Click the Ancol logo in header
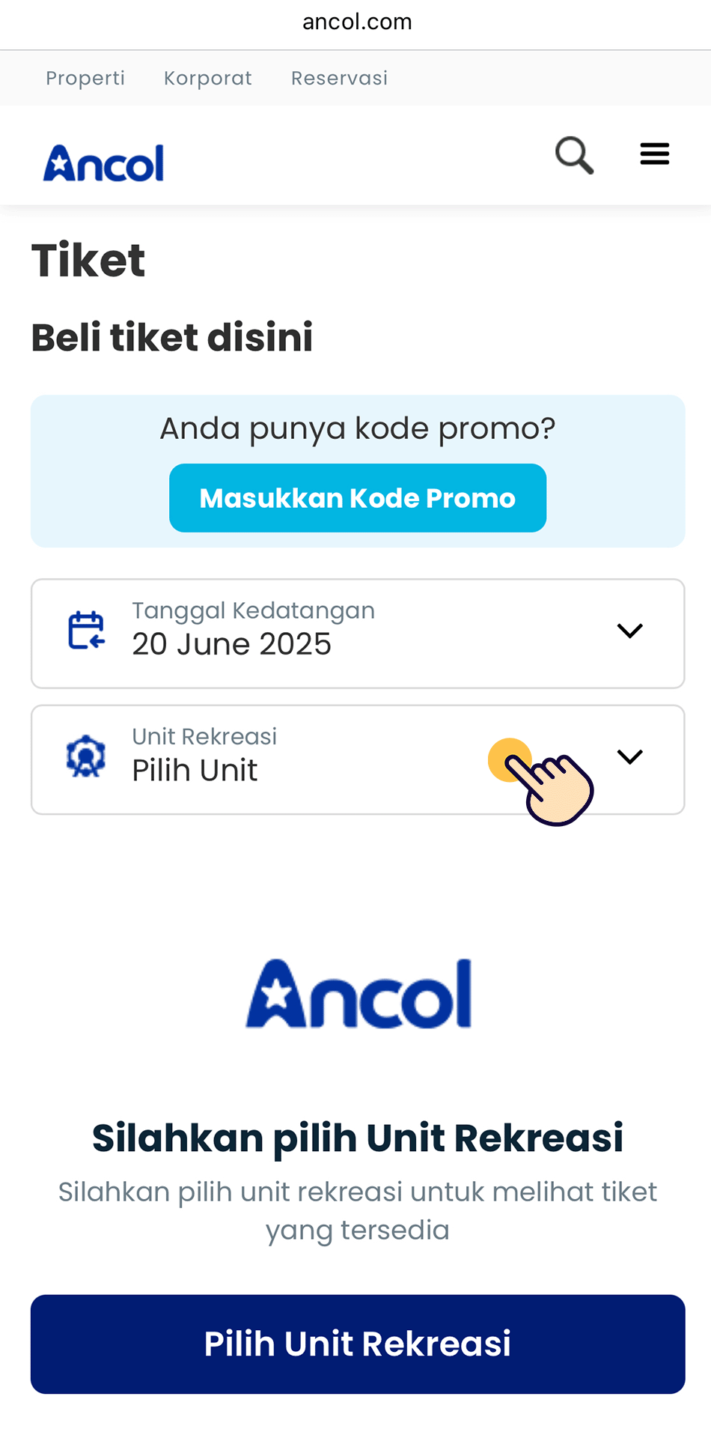The image size is (711, 1438). point(103,163)
